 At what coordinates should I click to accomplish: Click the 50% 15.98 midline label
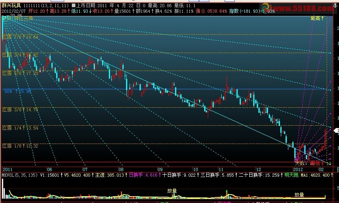(x=18, y=91)
